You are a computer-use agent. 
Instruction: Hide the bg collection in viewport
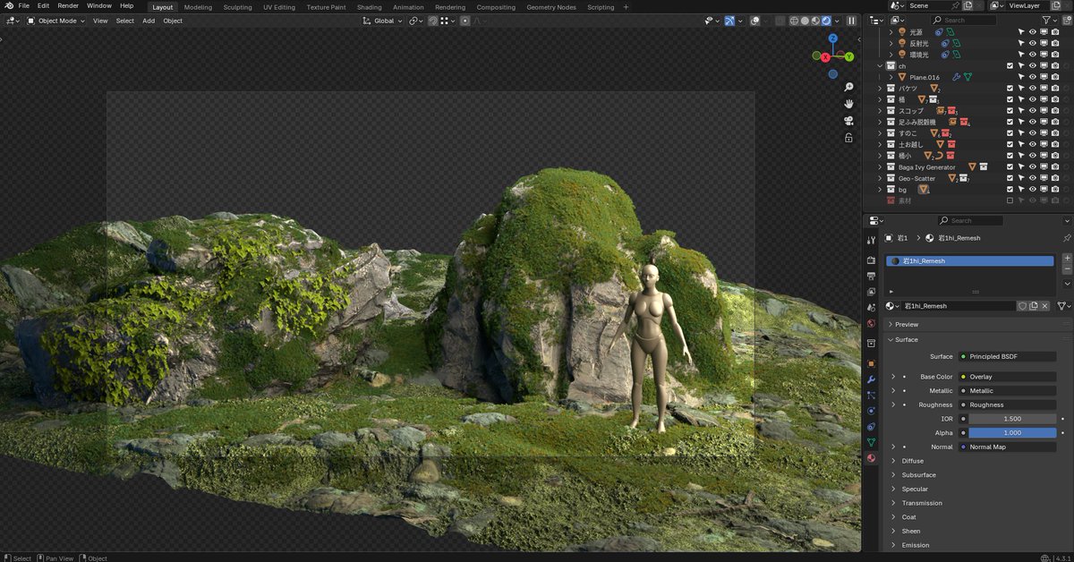[1033, 189]
